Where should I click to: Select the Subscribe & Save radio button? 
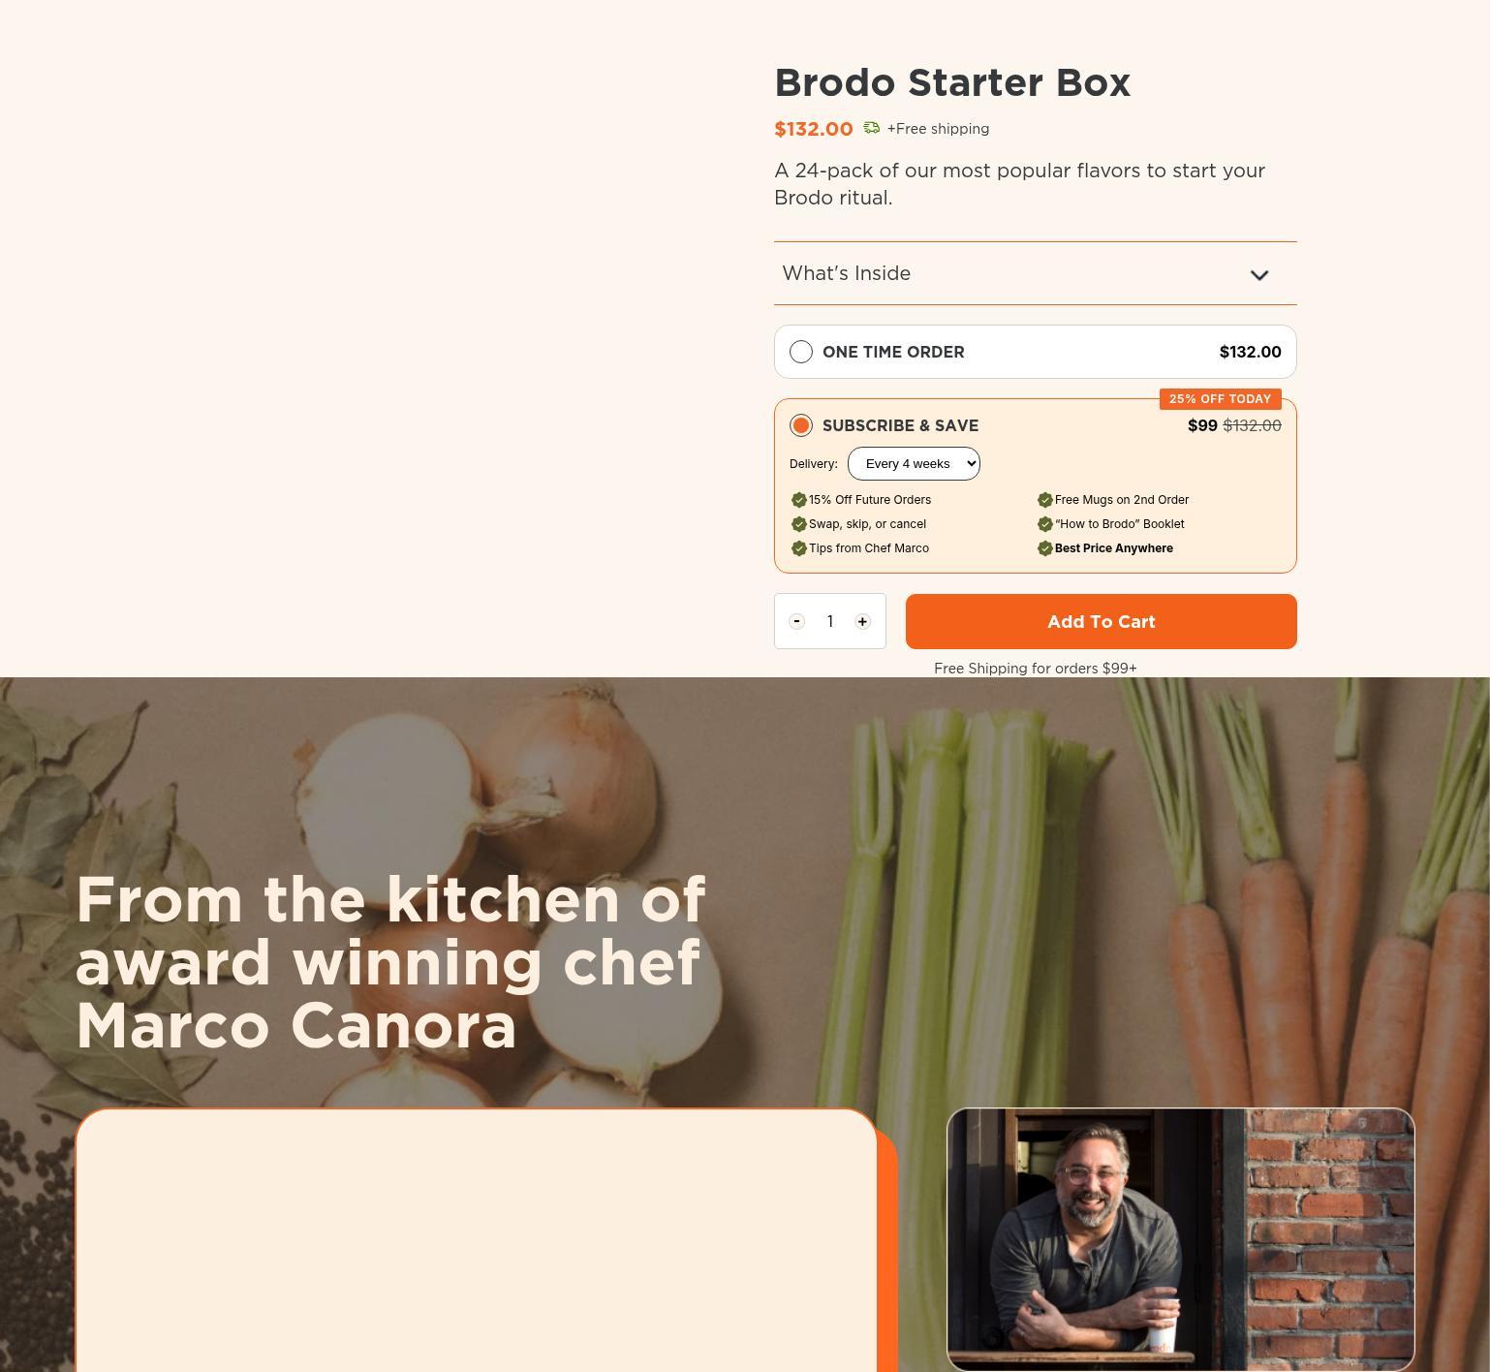pyautogui.click(x=801, y=425)
